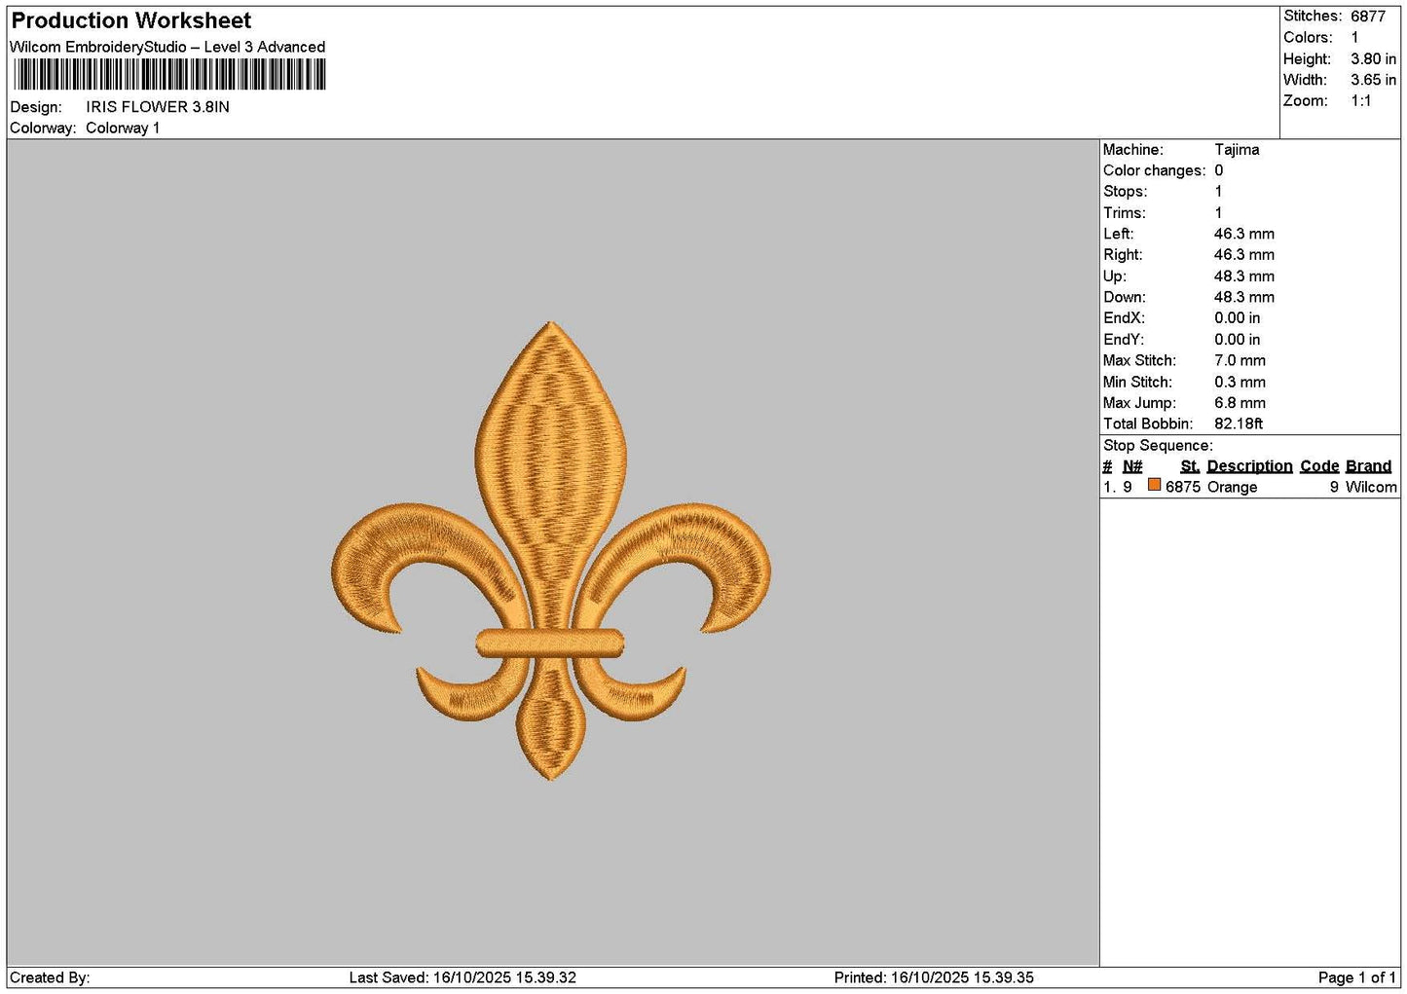Image resolution: width=1407 pixels, height=994 pixels.
Task: Select the Total Bobbin value "82.18ft"
Action: [1239, 424]
